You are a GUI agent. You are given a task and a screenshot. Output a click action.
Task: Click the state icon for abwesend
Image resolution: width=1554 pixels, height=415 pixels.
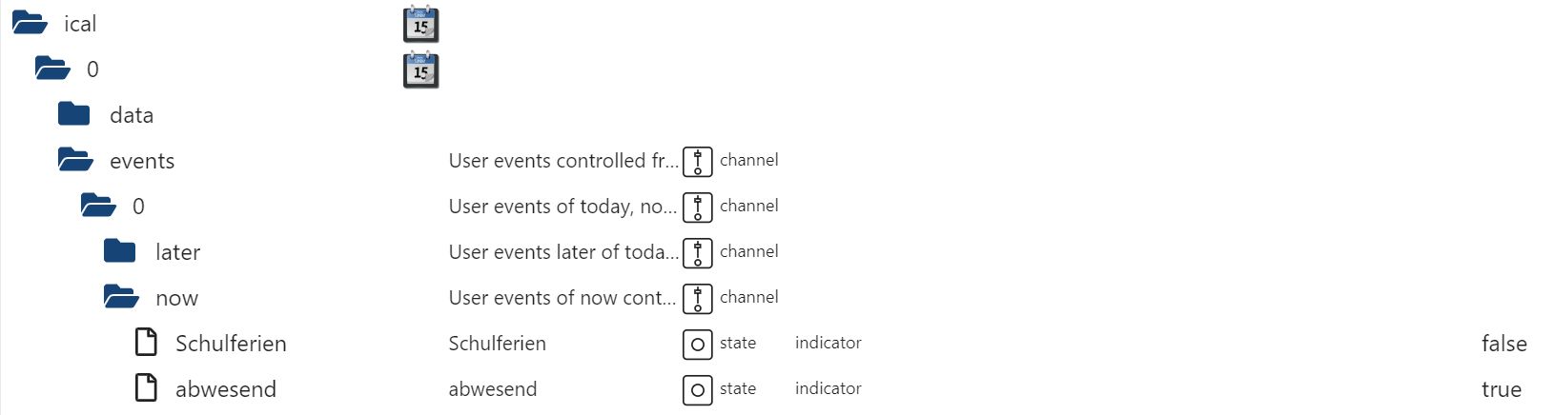coord(697,389)
